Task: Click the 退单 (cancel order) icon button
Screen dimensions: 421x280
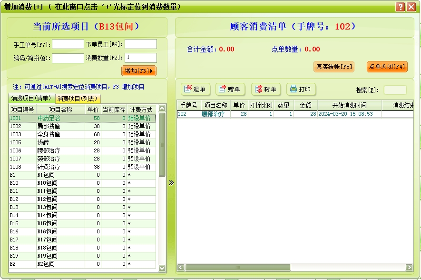Action: [195, 89]
